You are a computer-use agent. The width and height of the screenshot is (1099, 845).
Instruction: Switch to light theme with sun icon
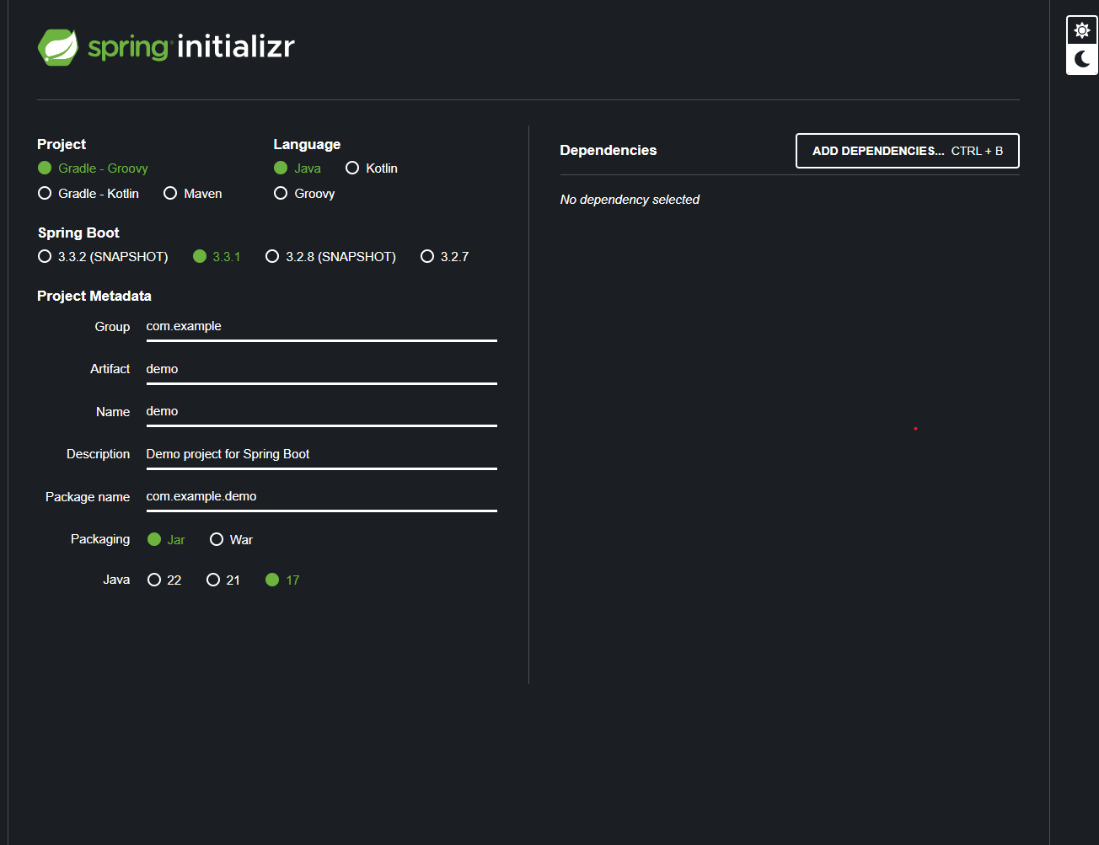(x=1082, y=30)
